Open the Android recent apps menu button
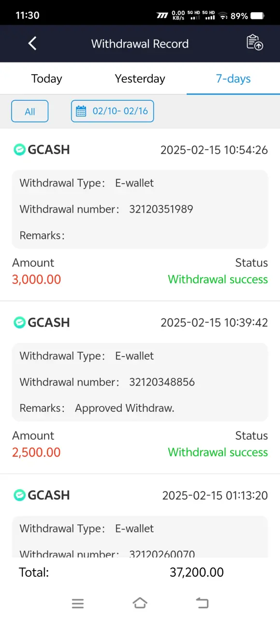The width and height of the screenshot is (280, 620). (78, 604)
